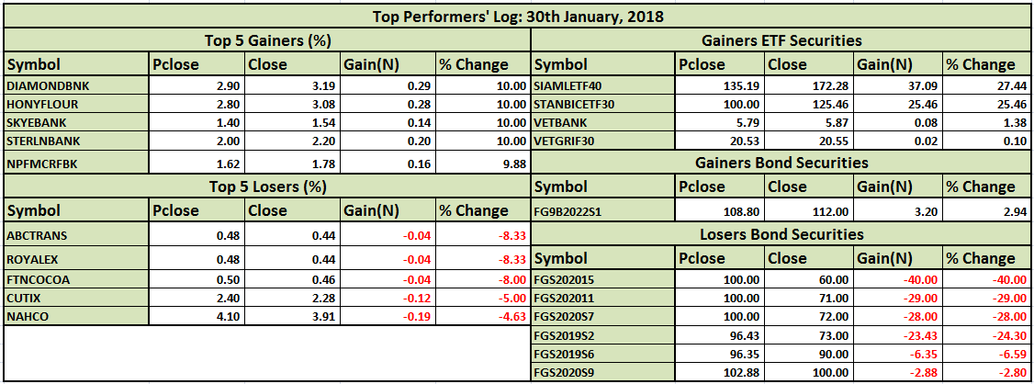
Task: Select the DIAMONDBNK symbol cell
Action: pyautogui.click(x=75, y=85)
